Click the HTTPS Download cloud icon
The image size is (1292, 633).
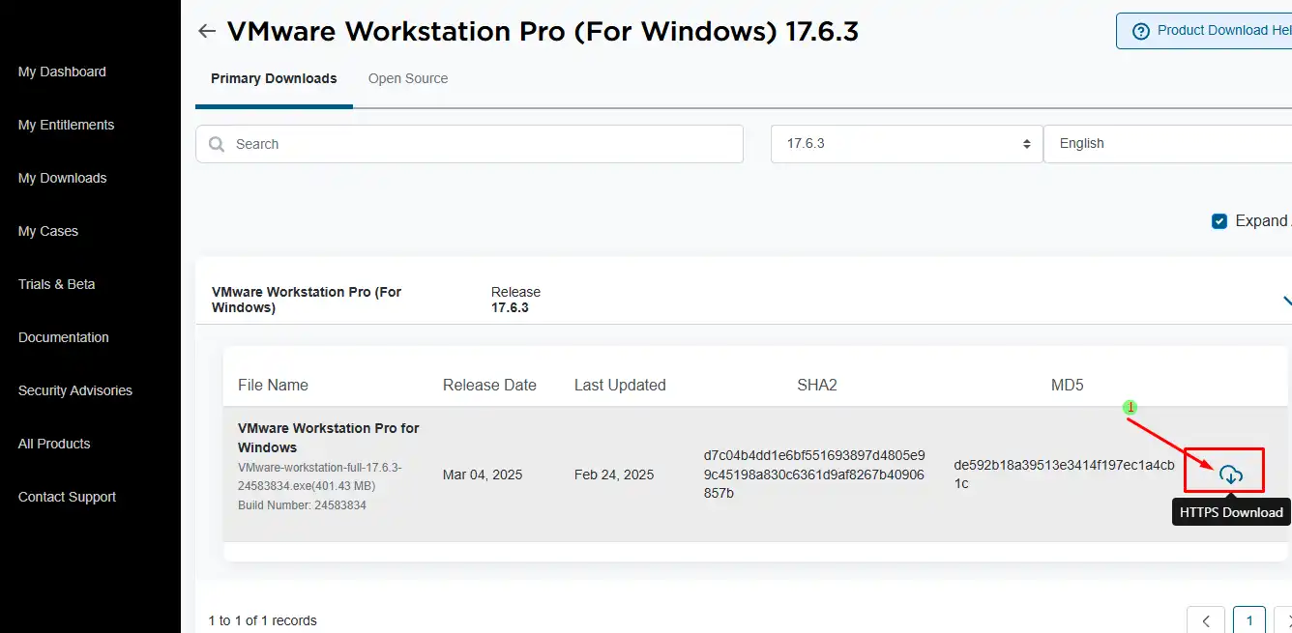click(x=1230, y=475)
